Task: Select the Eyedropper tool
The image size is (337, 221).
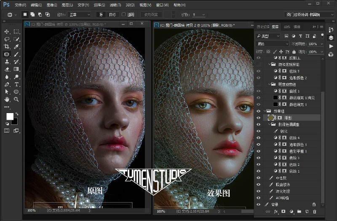Action: (x=16, y=47)
